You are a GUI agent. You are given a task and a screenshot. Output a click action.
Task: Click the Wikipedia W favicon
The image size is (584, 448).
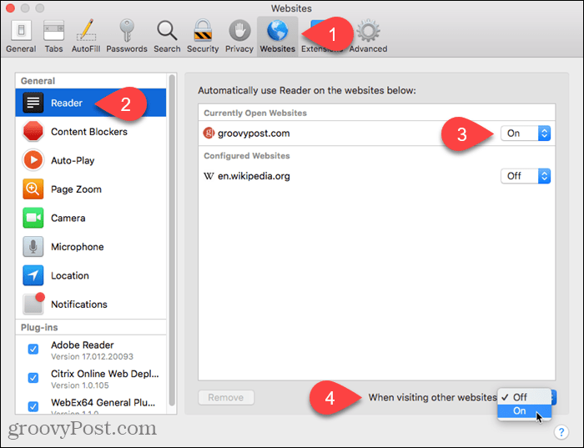(x=209, y=176)
